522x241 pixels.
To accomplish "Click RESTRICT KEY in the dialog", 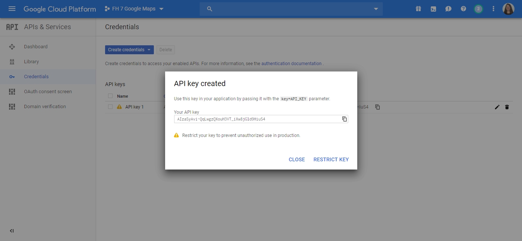I will pos(331,159).
